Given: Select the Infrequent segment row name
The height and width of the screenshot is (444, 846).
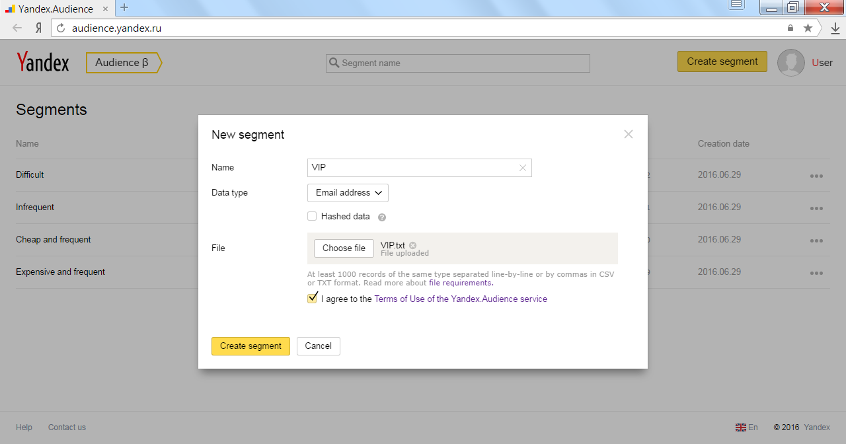Looking at the screenshot, I should 35,207.
